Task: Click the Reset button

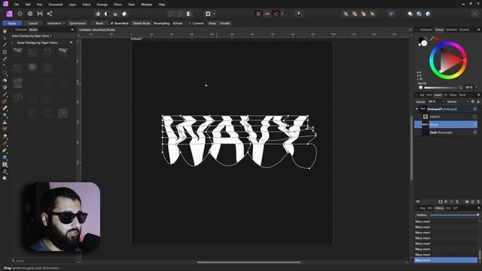Action: [99, 23]
